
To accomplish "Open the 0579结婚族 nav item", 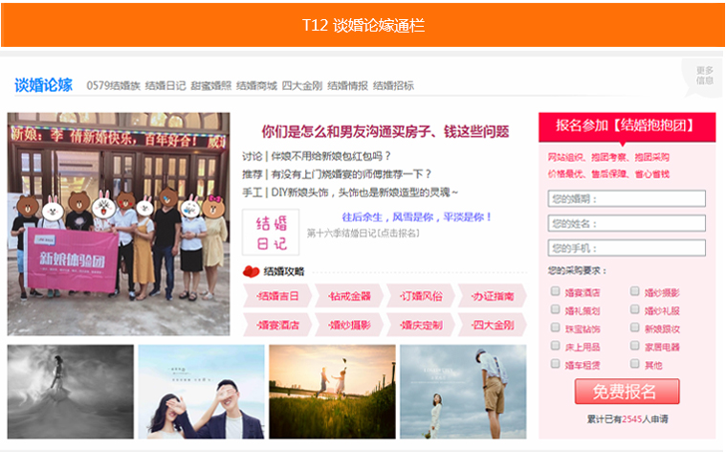I will pyautogui.click(x=113, y=85).
